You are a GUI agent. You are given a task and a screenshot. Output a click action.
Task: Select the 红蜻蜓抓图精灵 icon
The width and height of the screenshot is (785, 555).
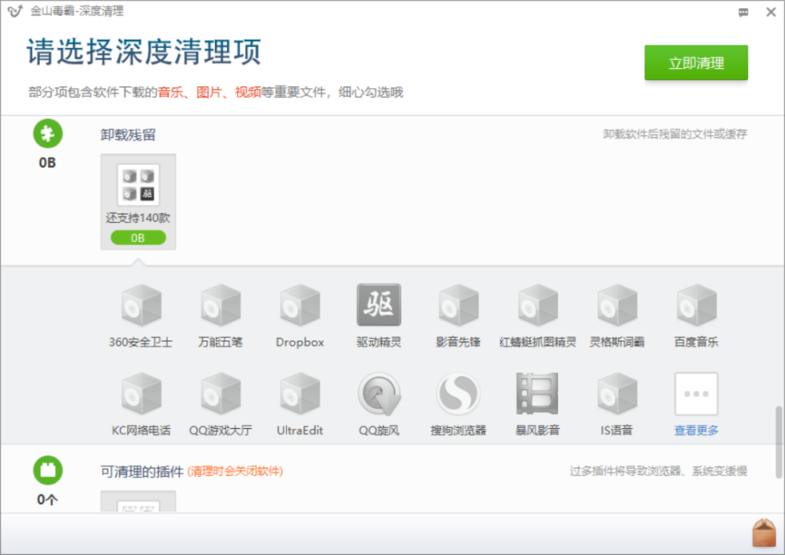pos(538,305)
